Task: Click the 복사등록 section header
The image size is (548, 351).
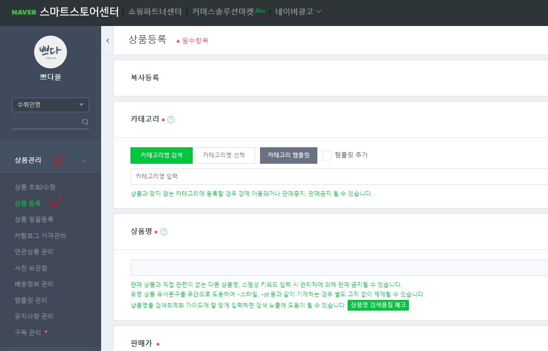Action: (144, 78)
